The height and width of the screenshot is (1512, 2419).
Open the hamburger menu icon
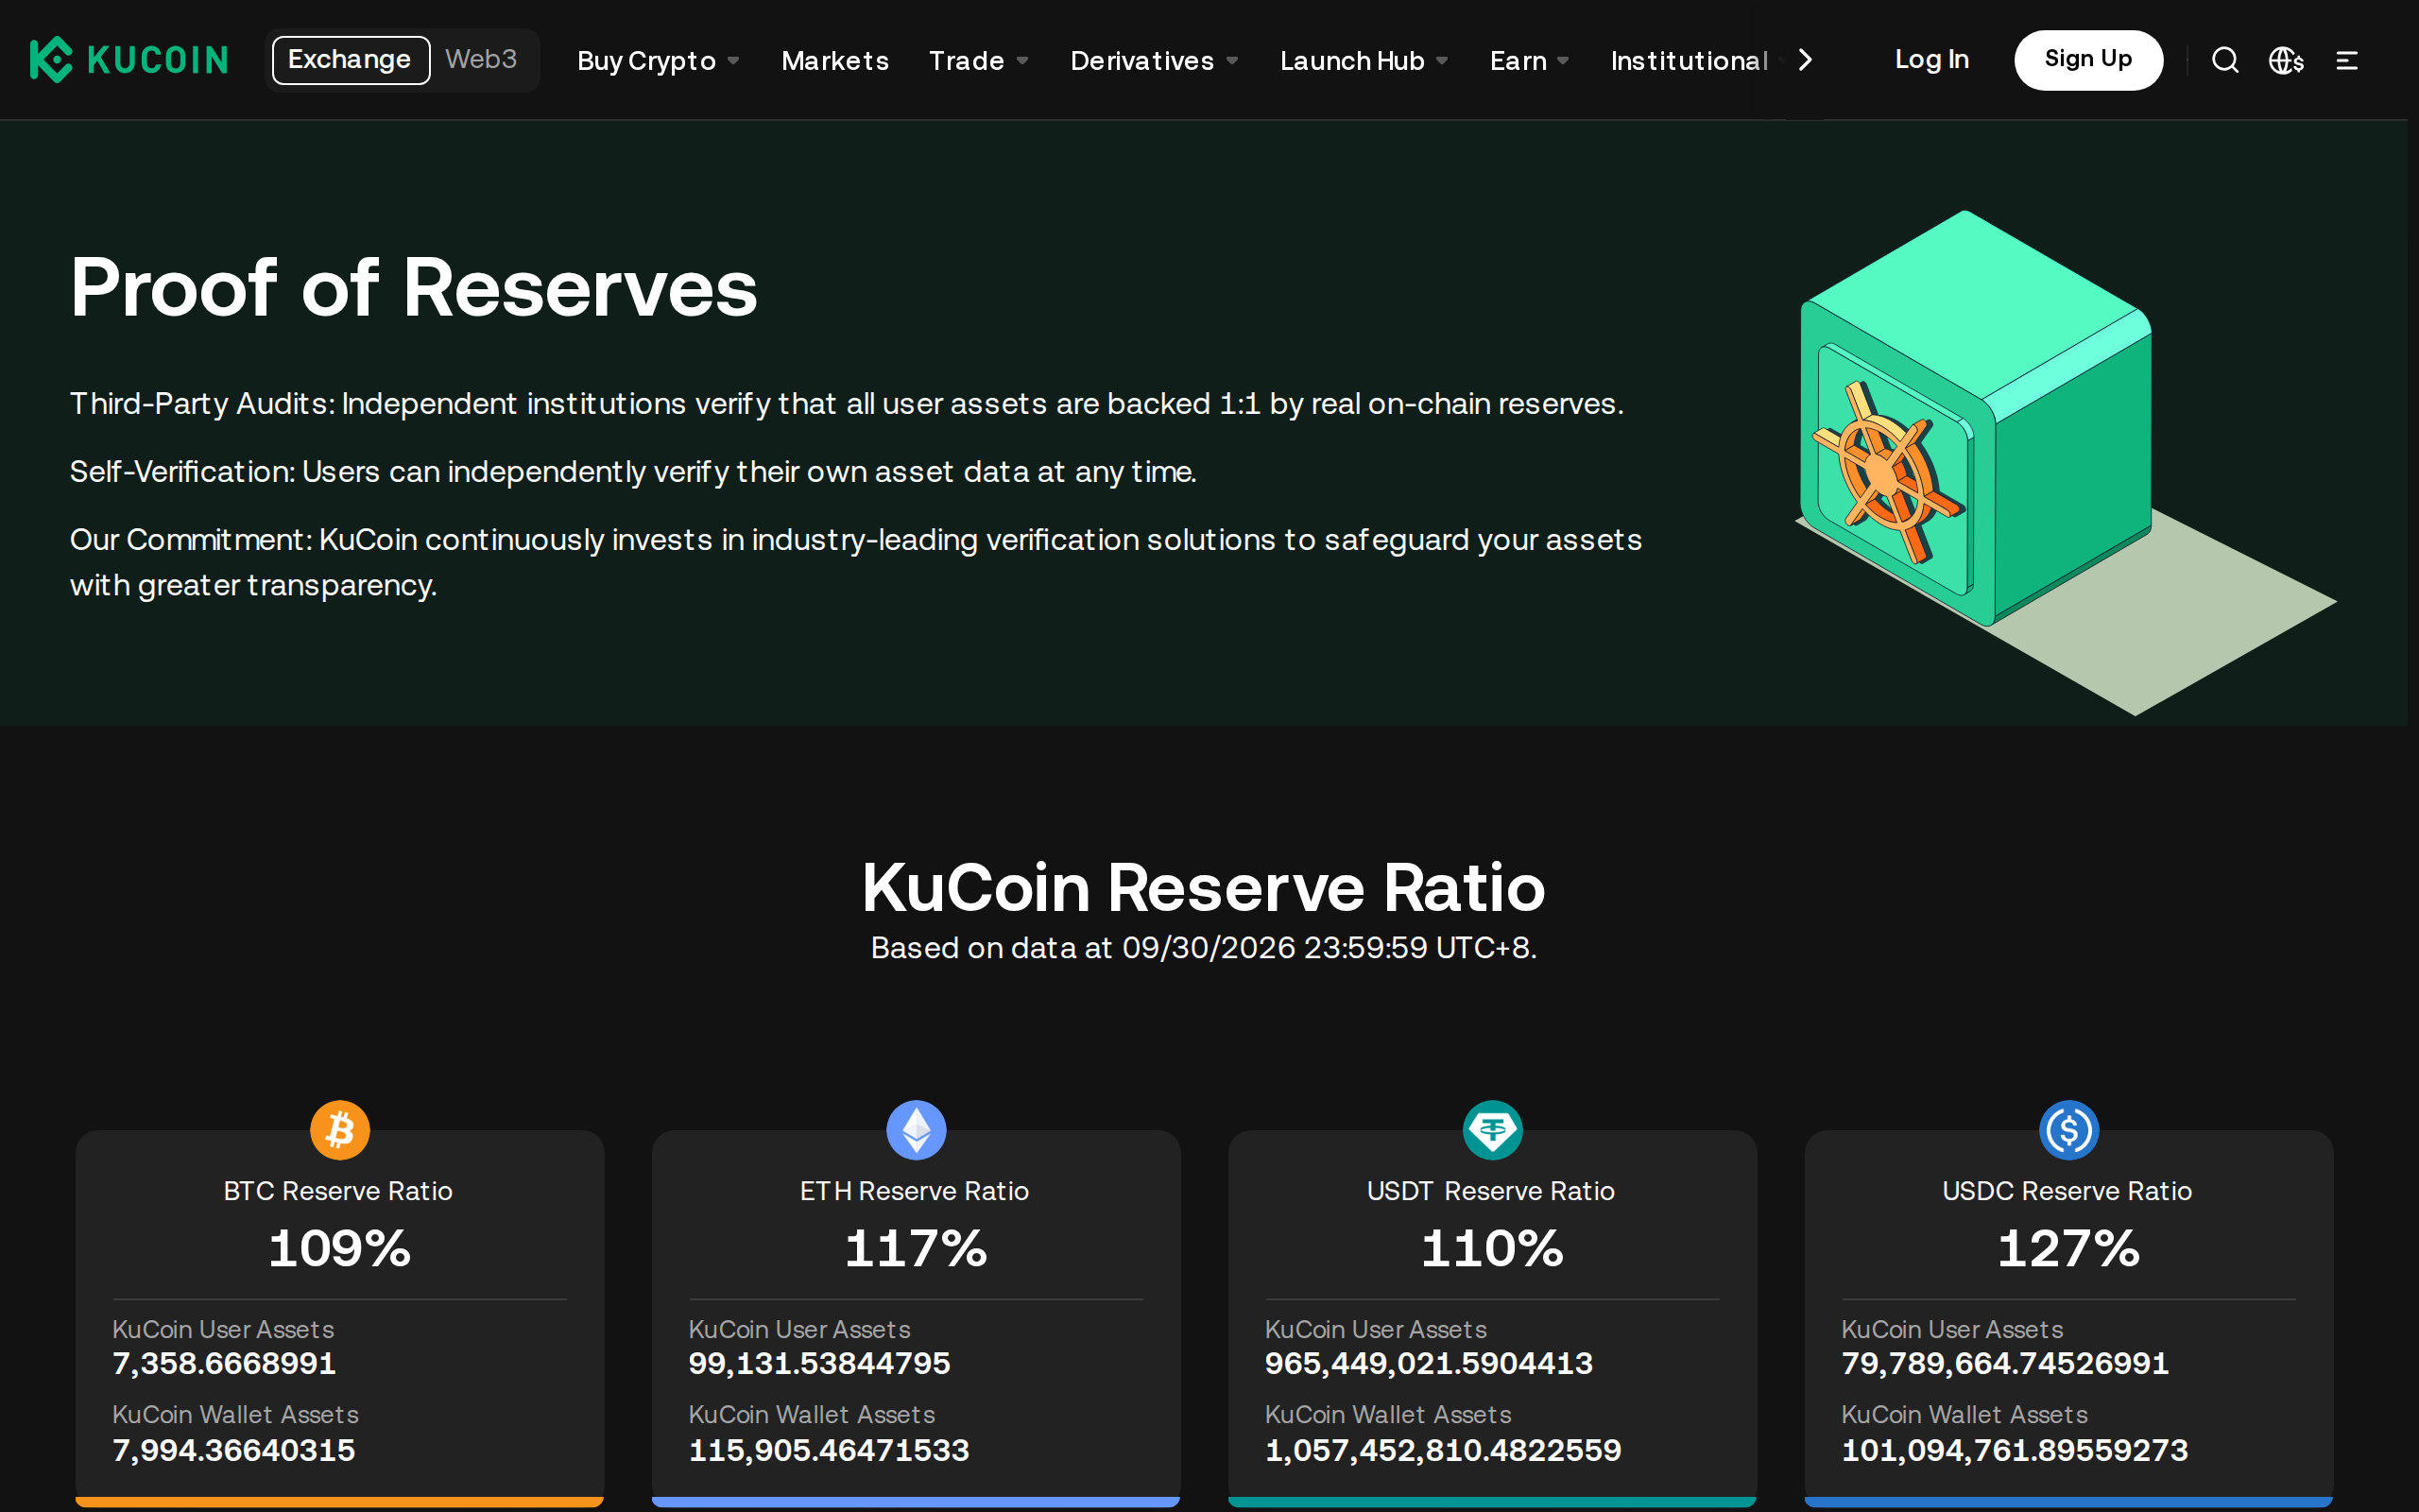[2346, 61]
